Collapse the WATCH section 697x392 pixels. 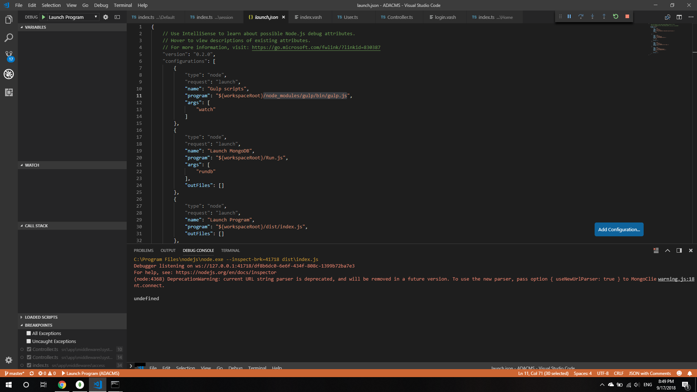point(72,165)
